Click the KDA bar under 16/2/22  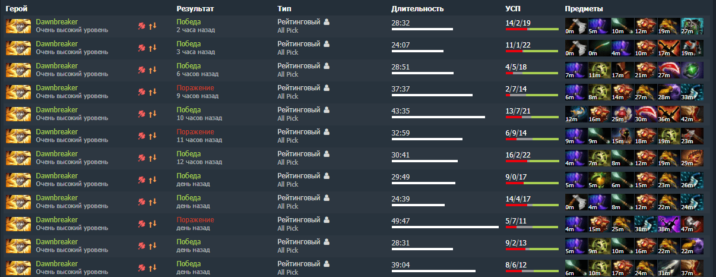tap(532, 161)
